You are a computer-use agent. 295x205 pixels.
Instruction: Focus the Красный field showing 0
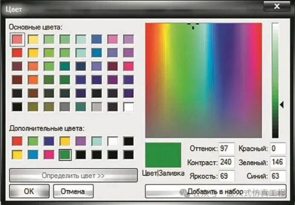pyautogui.click(x=278, y=149)
